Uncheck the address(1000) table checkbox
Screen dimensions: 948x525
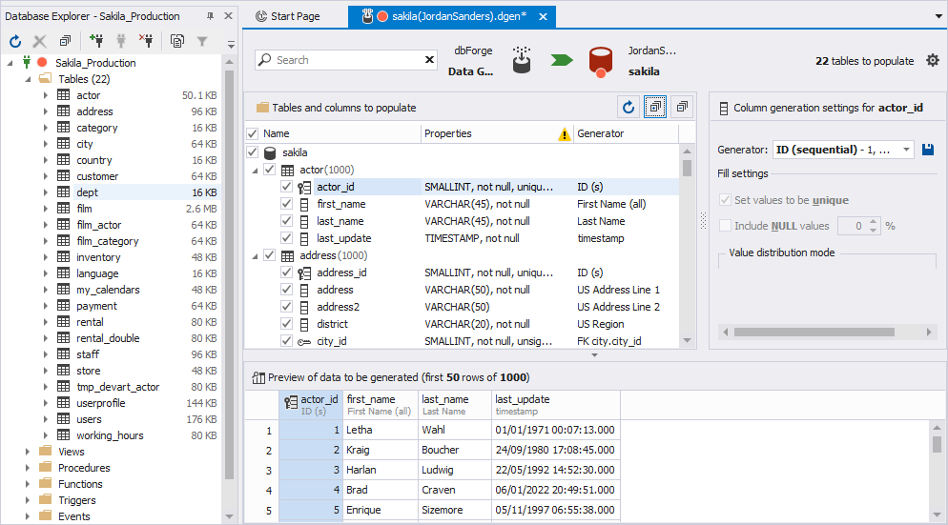(270, 255)
